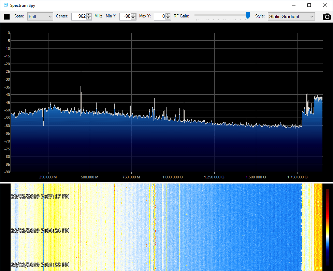Increase Center frequency with up arrow
This screenshot has width=333, height=271.
(89, 15)
